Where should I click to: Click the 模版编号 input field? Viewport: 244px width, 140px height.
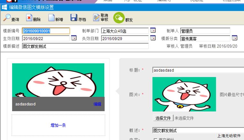(x=46, y=31)
